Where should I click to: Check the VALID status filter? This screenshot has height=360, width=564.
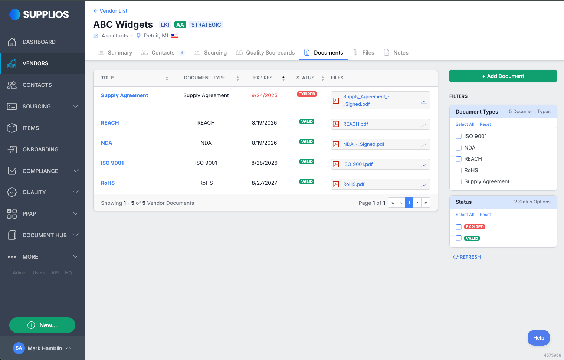pos(459,238)
